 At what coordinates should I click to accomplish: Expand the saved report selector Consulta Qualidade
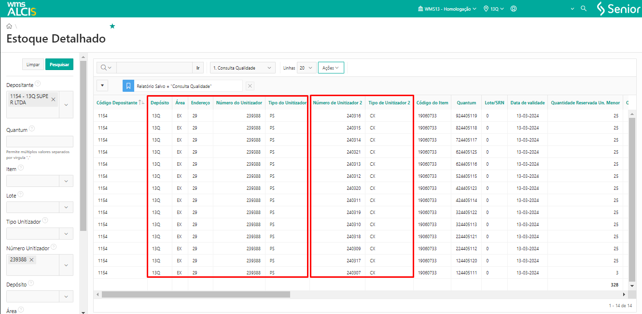(x=243, y=68)
